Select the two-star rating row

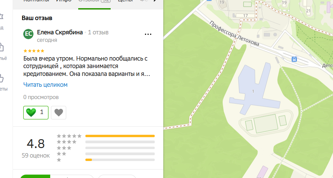pyautogui.click(x=106, y=153)
